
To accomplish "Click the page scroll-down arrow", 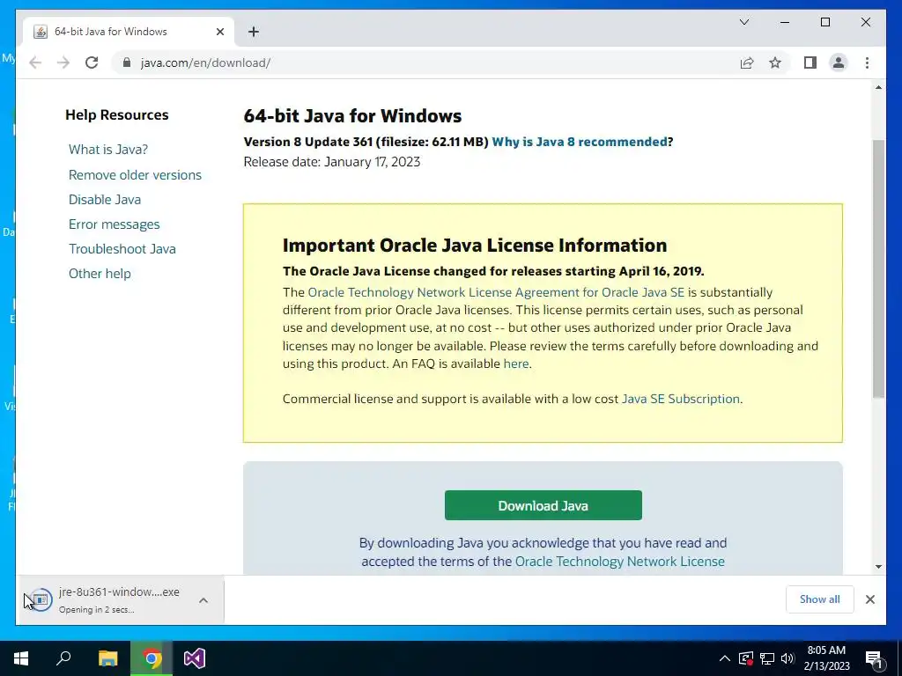I will 878,567.
